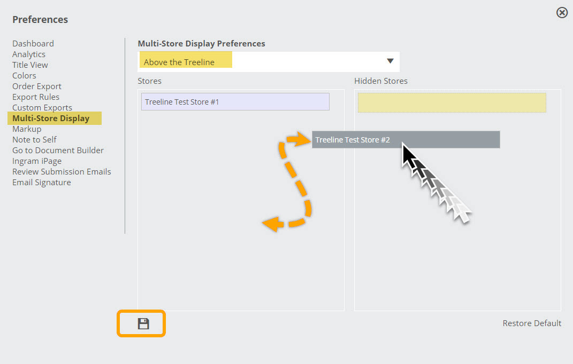Open the account selector showing Above the Treeline
573x364 pixels.
(x=269, y=61)
